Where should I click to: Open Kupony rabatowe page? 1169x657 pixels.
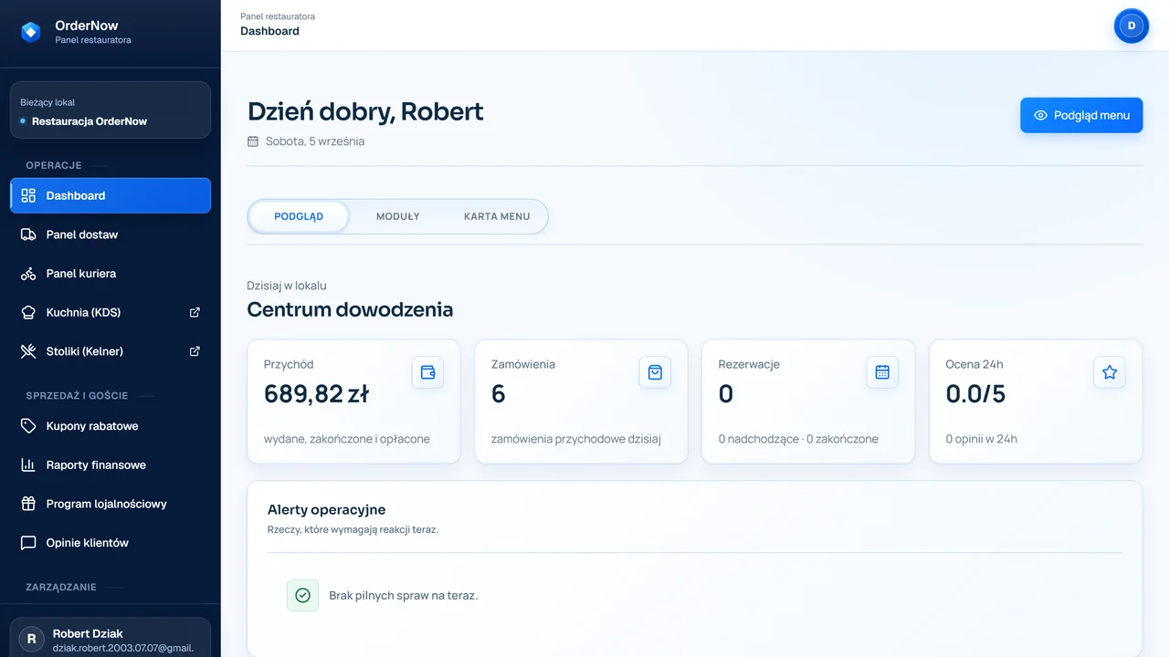pos(111,426)
